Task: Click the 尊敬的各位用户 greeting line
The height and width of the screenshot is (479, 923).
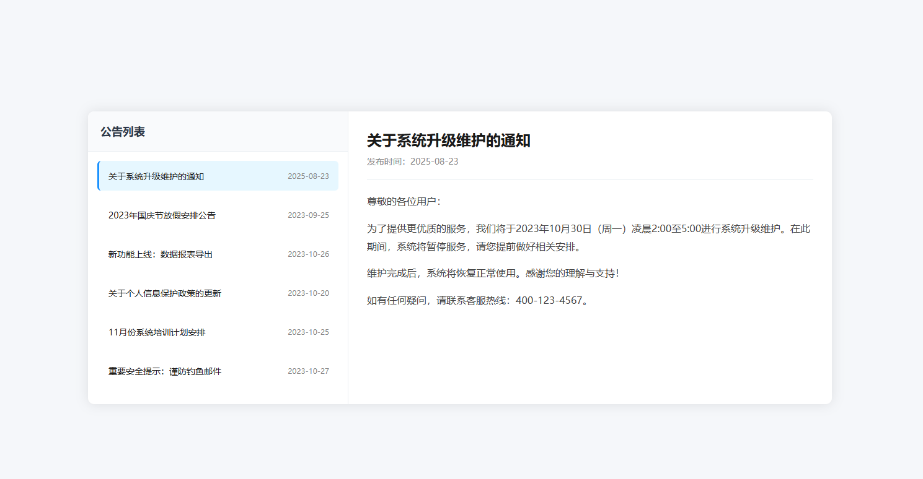Action: point(404,202)
